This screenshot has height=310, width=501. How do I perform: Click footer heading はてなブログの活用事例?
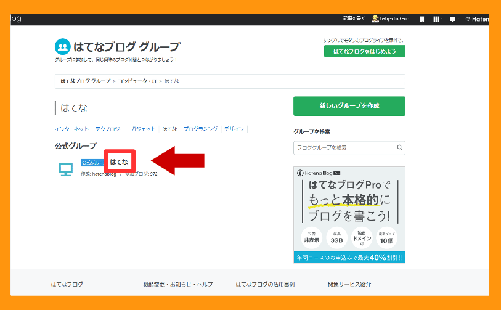265,284
